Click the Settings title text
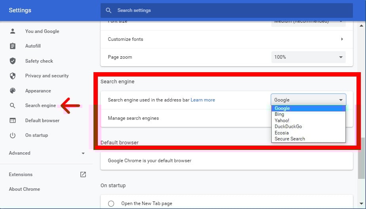Image resolution: width=366 pixels, height=209 pixels. (x=20, y=10)
